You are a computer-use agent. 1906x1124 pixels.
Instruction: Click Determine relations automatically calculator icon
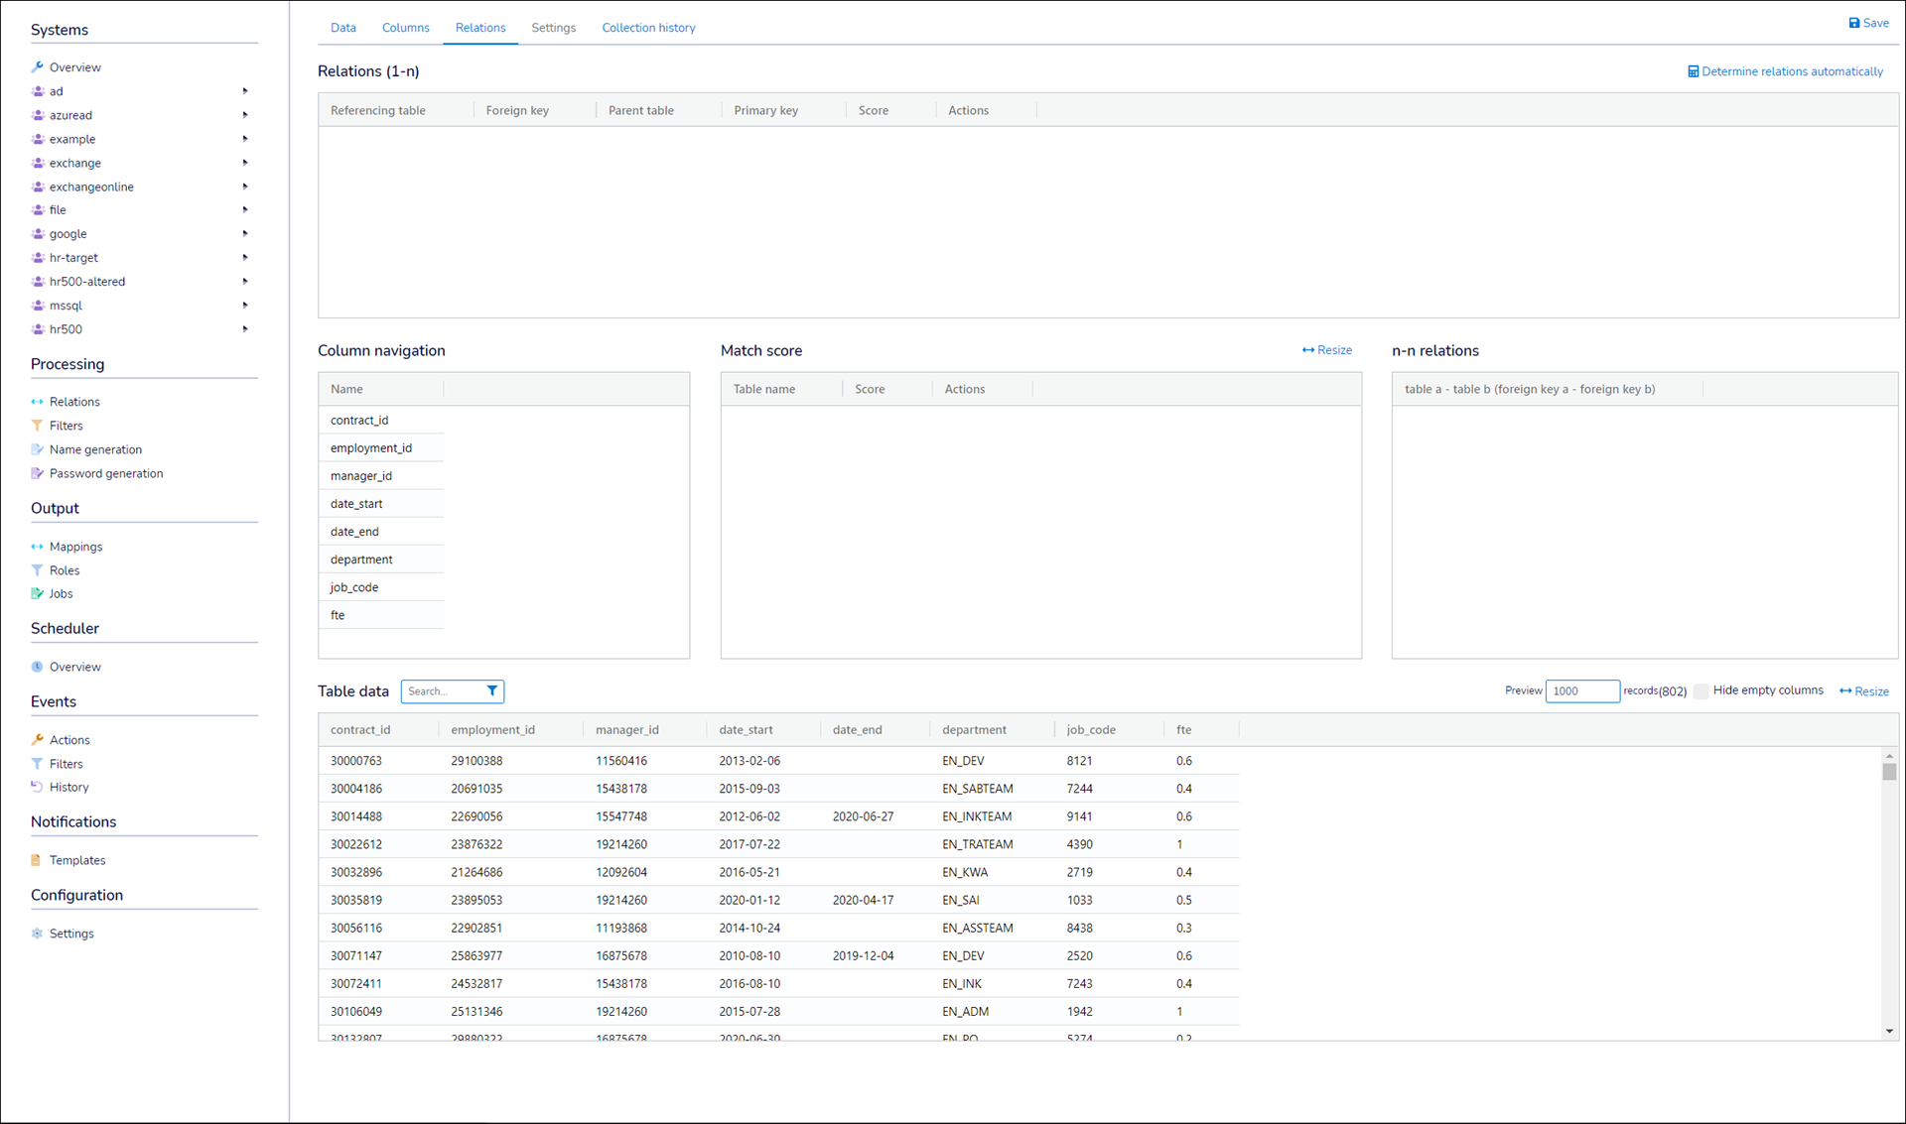[1693, 71]
